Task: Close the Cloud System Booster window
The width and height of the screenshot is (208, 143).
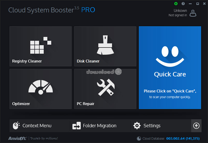Action: (204, 4)
